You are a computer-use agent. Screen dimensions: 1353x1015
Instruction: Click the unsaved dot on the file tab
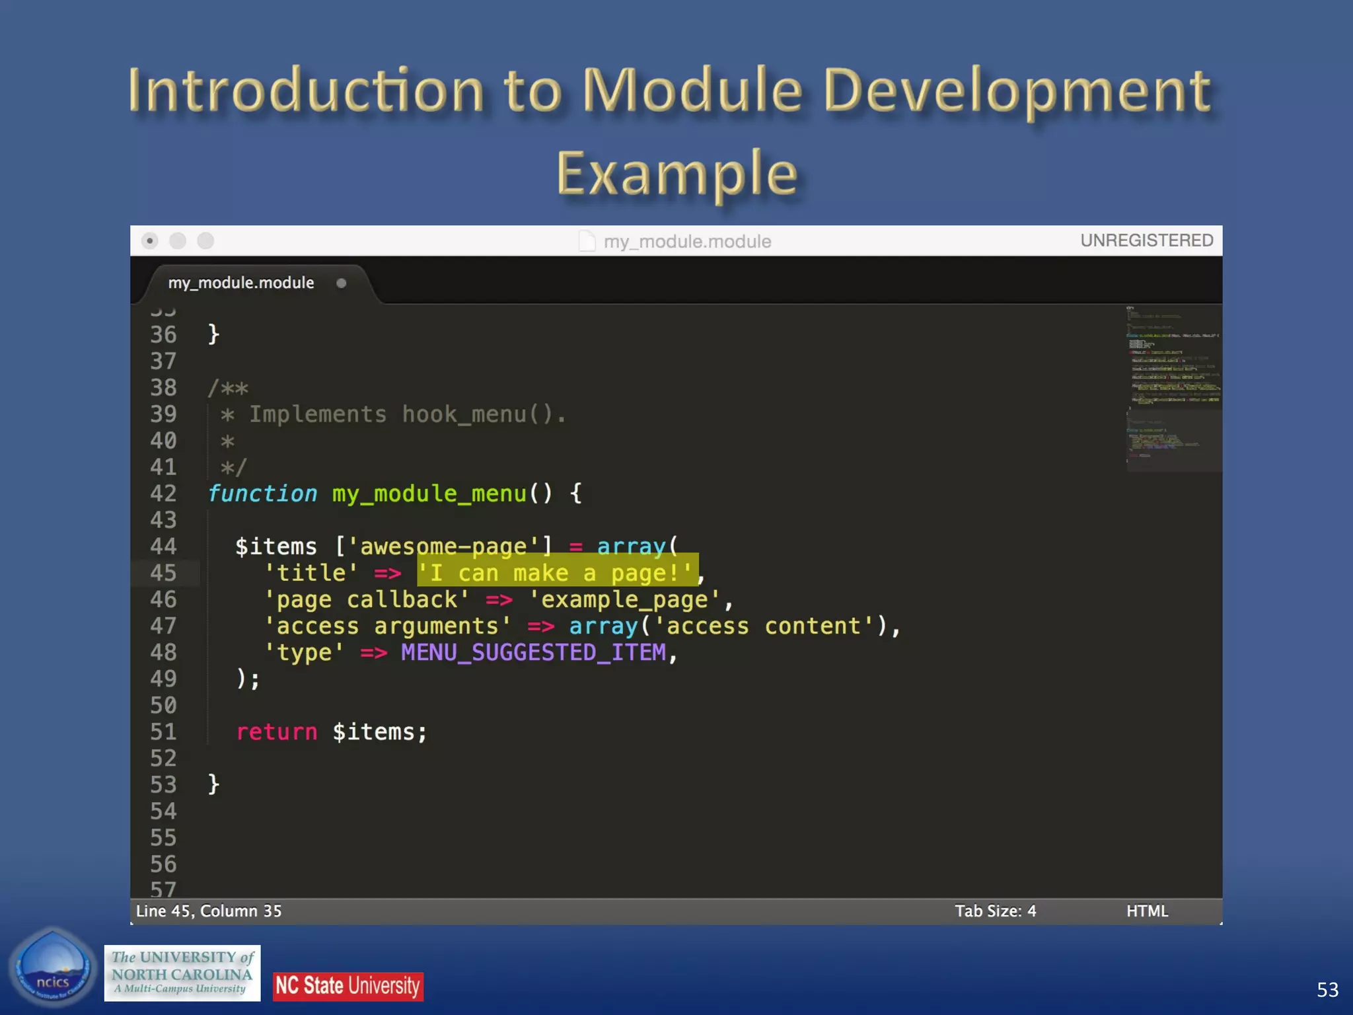pyautogui.click(x=341, y=283)
